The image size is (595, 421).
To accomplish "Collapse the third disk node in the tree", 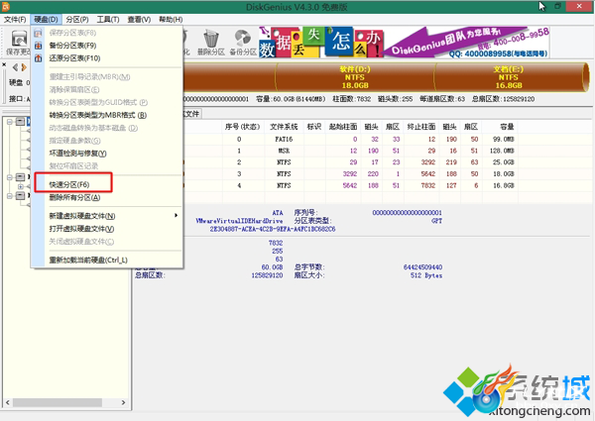I will tap(10, 195).
